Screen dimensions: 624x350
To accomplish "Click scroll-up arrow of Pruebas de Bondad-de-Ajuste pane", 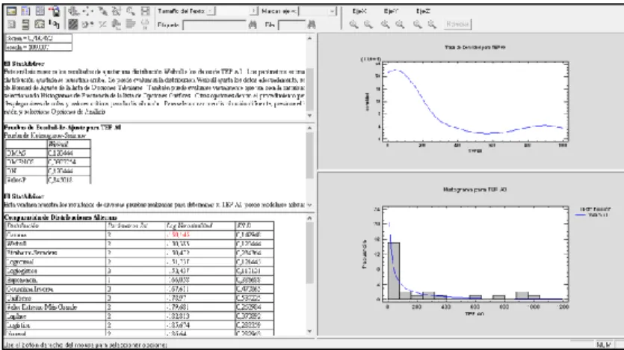I will tap(309, 128).
